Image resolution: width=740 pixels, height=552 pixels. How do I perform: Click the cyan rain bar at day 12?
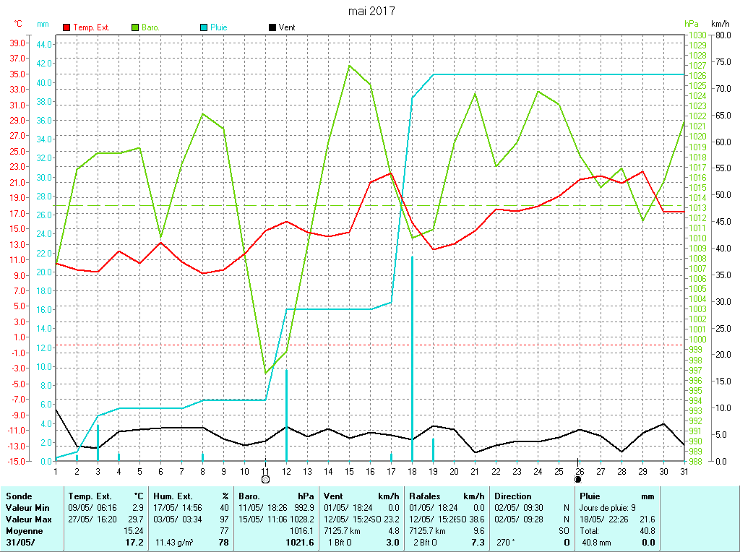[287, 415]
